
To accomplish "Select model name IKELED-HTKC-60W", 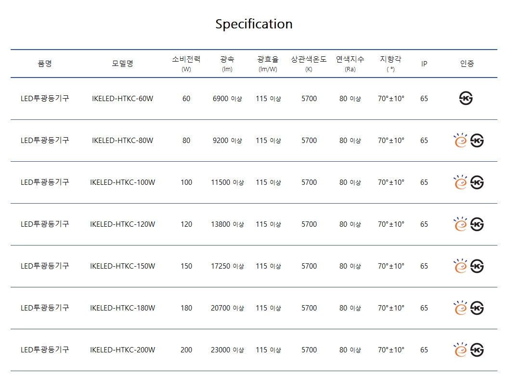I will point(123,99).
